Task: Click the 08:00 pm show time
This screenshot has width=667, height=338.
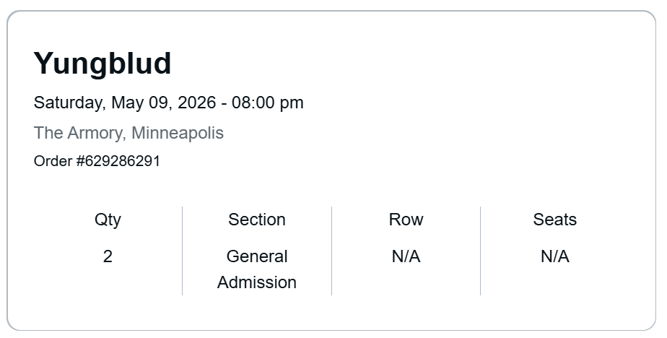Action: pos(268,103)
